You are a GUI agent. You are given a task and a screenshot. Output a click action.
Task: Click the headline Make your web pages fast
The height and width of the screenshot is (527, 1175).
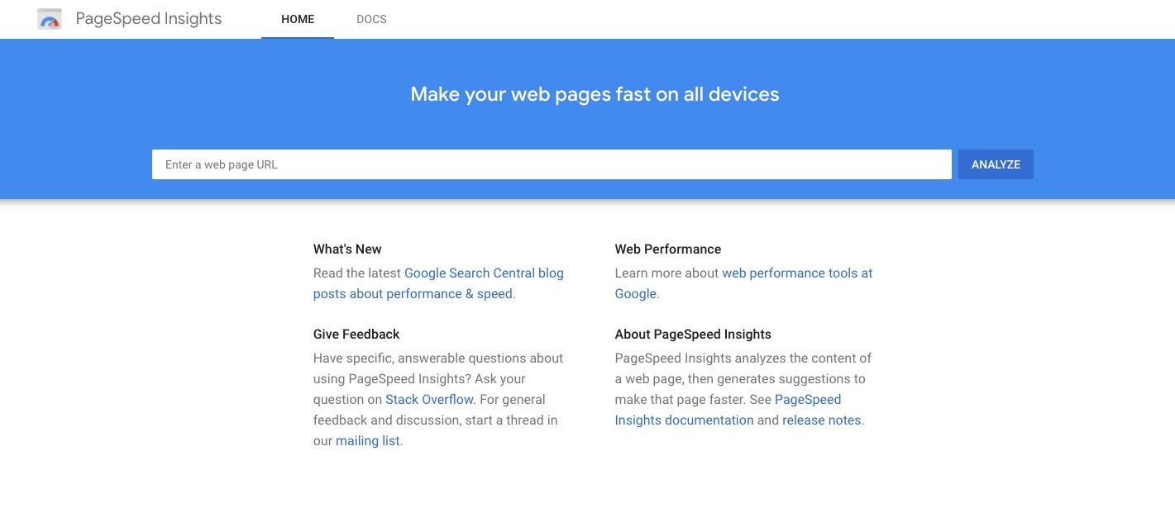pos(595,94)
